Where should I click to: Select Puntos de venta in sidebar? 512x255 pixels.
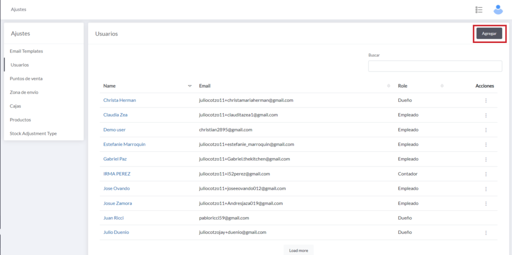click(x=26, y=78)
